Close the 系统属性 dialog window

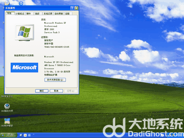[76, 8]
